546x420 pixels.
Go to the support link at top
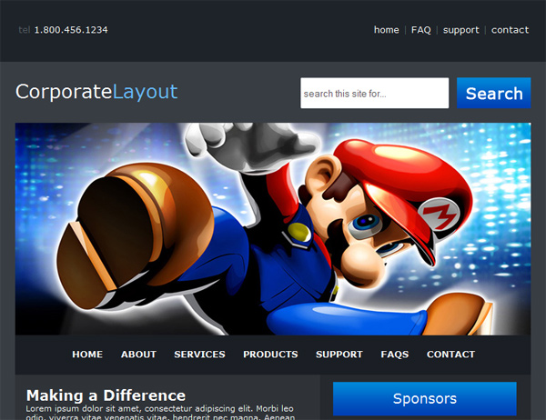pyautogui.click(x=460, y=30)
